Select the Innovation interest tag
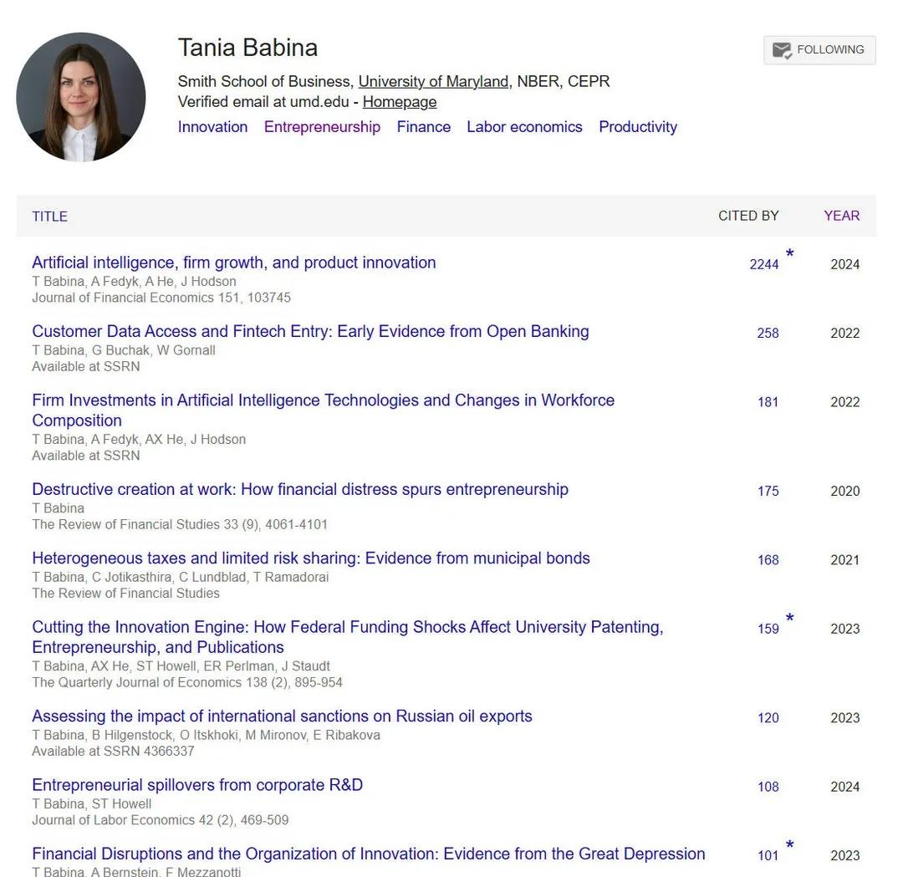 (212, 127)
